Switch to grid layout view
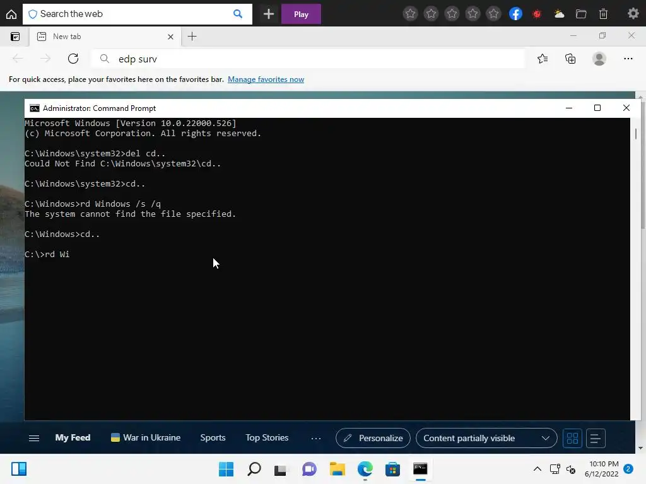 pyautogui.click(x=572, y=439)
